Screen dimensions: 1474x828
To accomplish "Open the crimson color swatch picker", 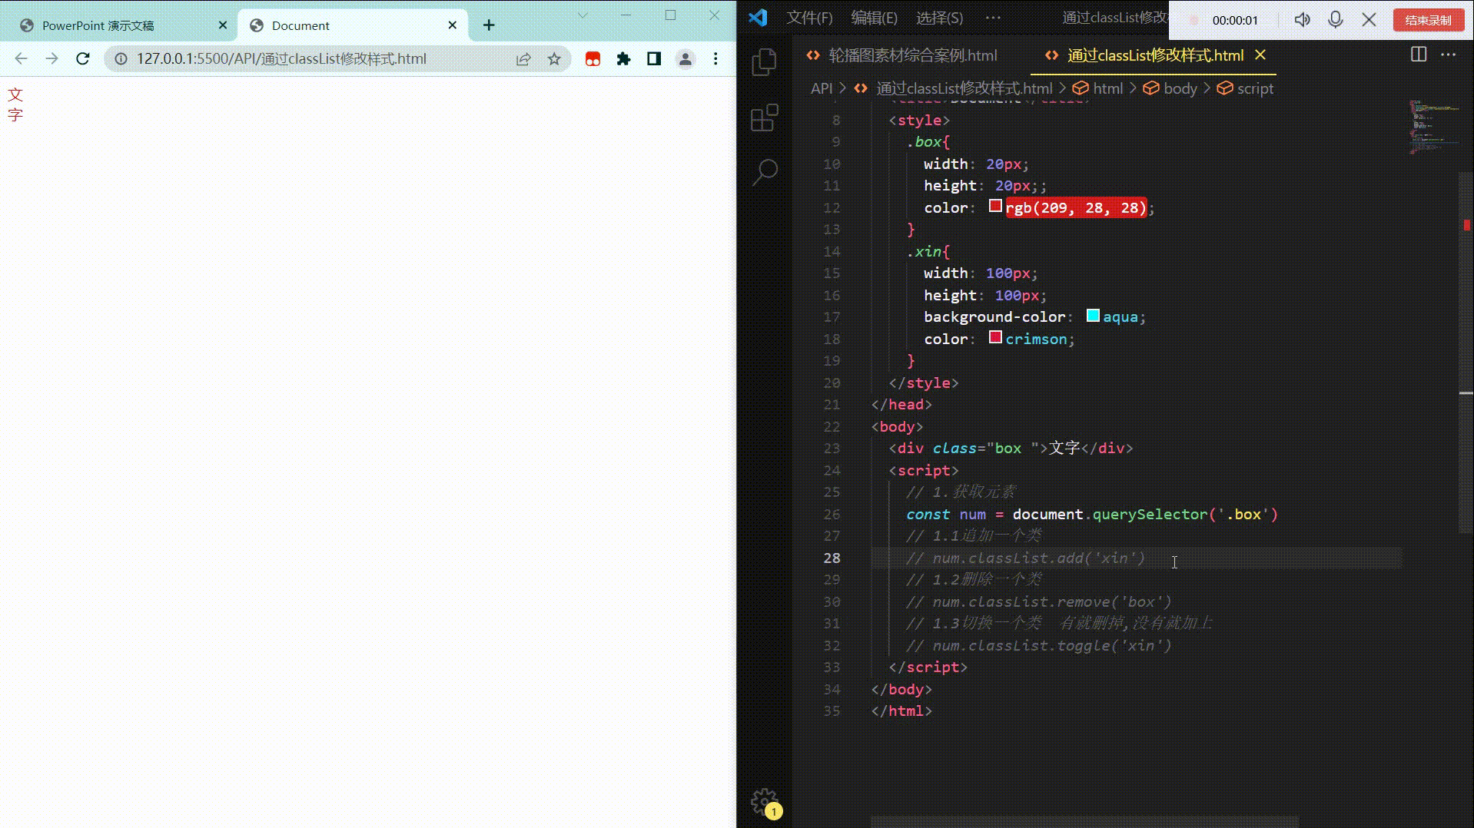I will (995, 337).
